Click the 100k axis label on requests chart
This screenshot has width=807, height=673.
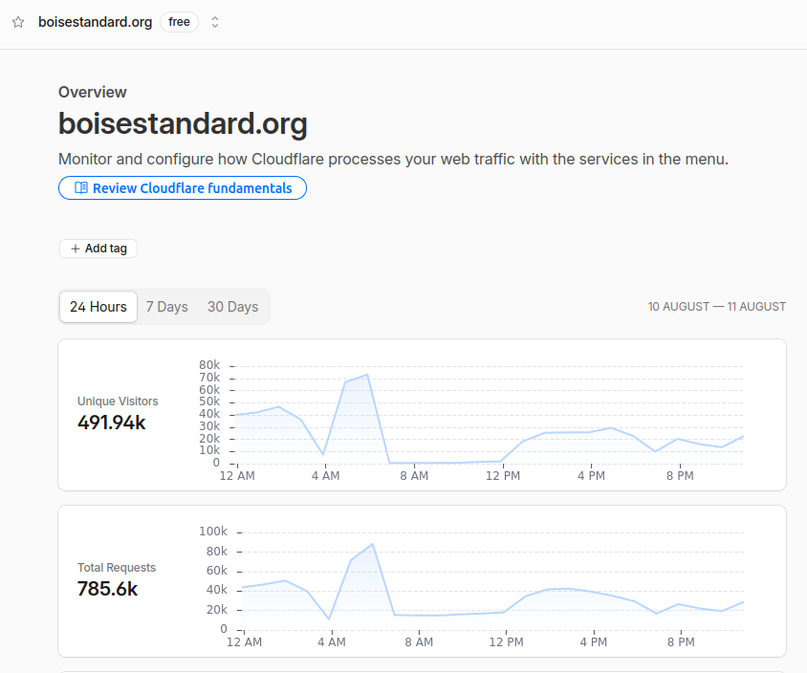tap(213, 531)
